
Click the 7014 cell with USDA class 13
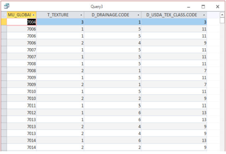click(22, 140)
